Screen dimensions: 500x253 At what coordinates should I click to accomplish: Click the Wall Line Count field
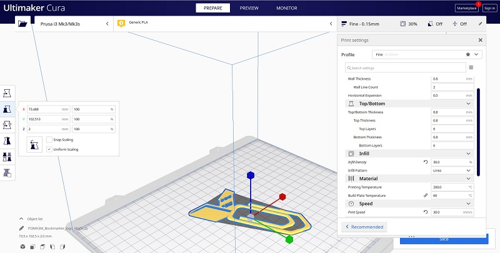(452, 87)
